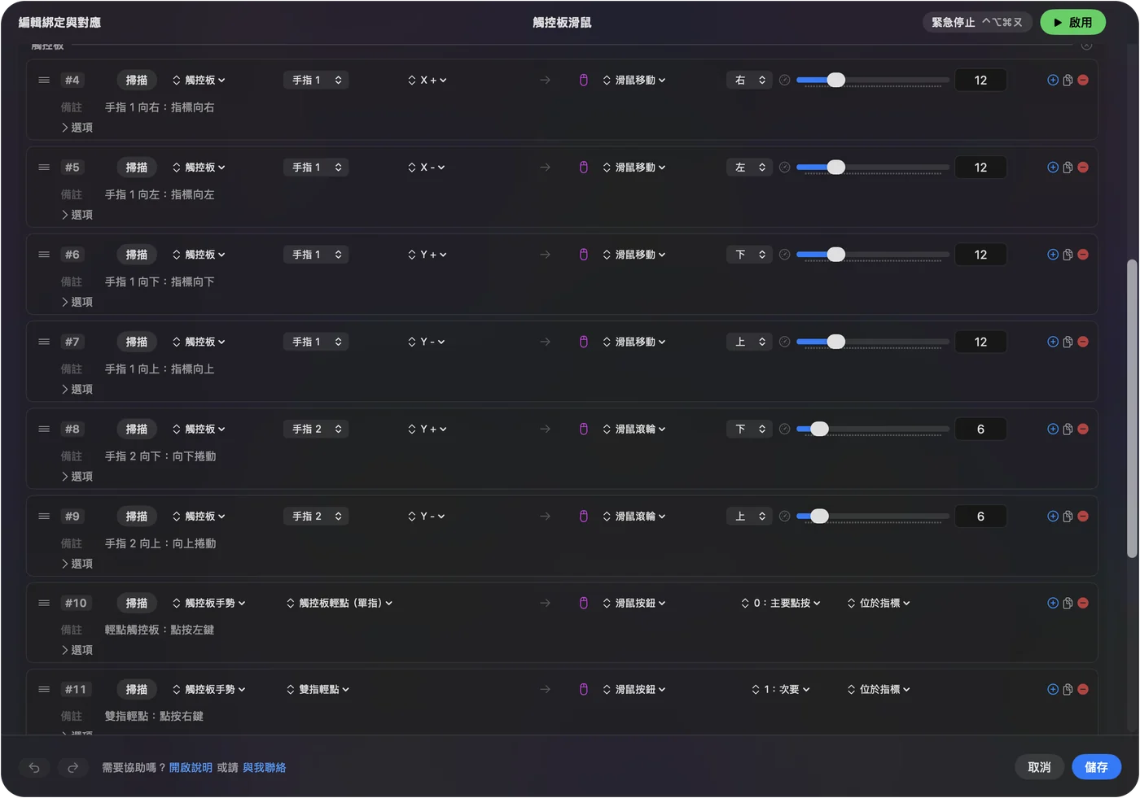1140x798 pixels.
Task: Change direction 左 in row #5
Action: pyautogui.click(x=749, y=168)
